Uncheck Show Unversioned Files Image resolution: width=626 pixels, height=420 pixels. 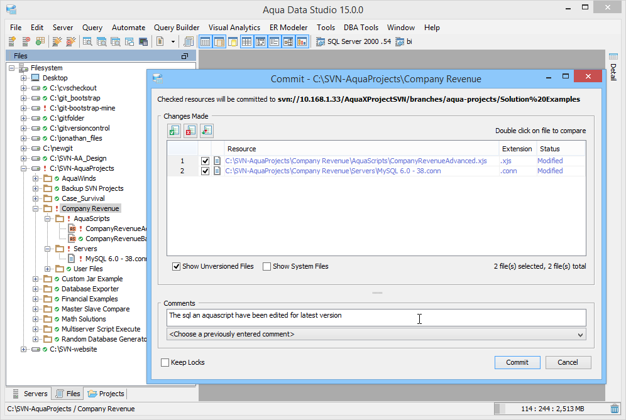(x=176, y=266)
